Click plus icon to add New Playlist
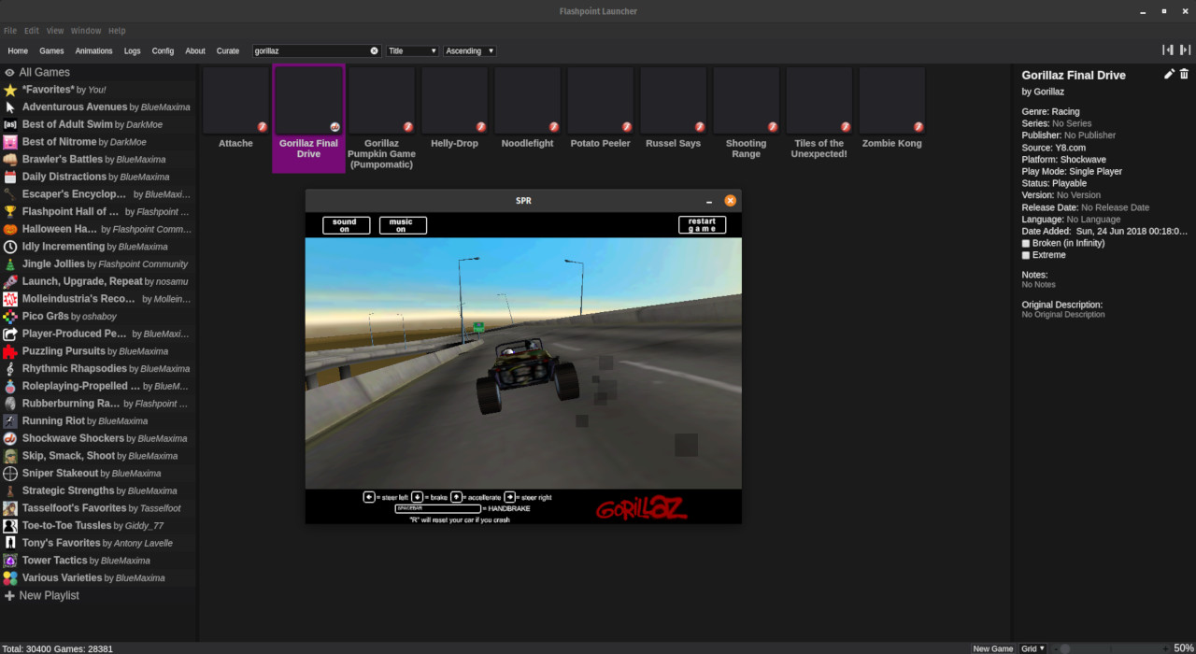Viewport: 1196px width, 654px height. point(9,595)
